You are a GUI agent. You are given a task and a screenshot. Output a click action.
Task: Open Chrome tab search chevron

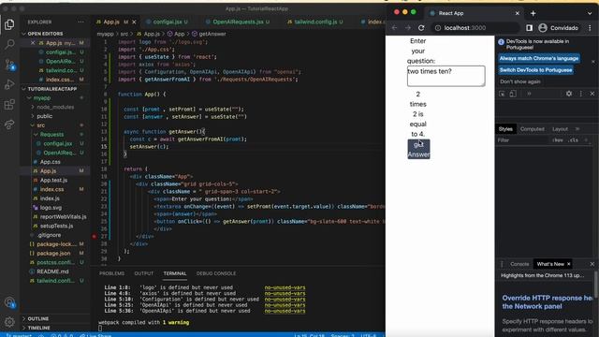click(590, 13)
